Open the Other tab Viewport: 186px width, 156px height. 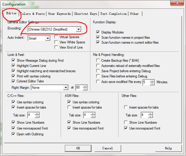point(135,14)
